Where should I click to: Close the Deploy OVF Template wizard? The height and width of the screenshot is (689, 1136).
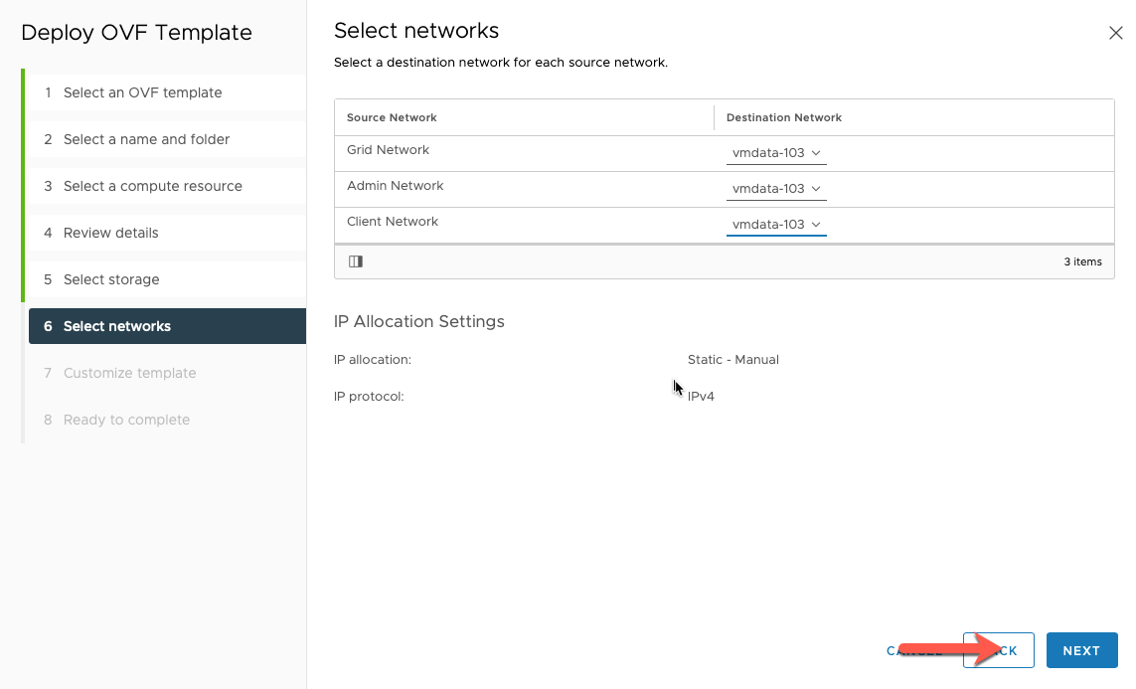pyautogui.click(x=1115, y=32)
